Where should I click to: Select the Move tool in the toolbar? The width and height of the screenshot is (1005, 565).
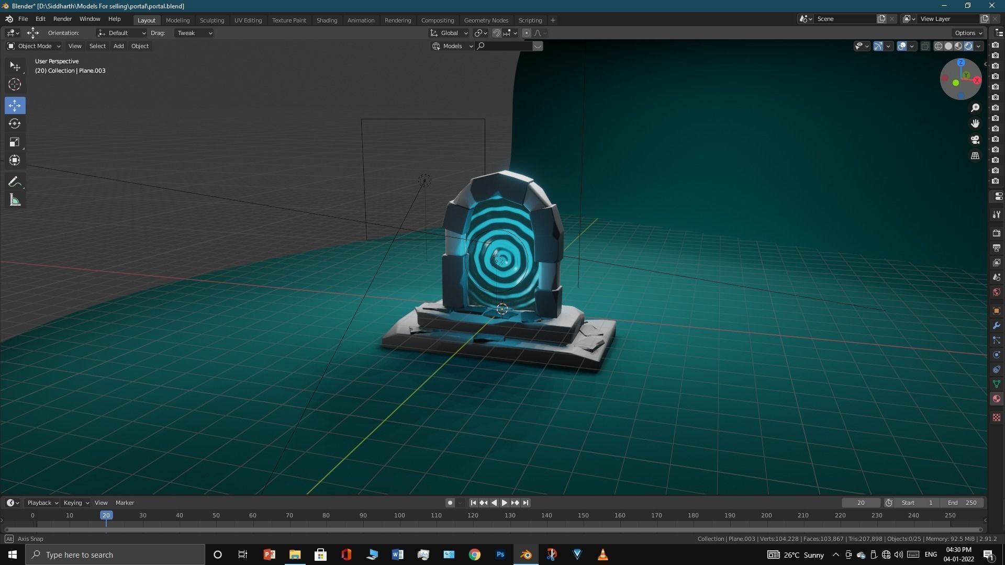point(15,106)
